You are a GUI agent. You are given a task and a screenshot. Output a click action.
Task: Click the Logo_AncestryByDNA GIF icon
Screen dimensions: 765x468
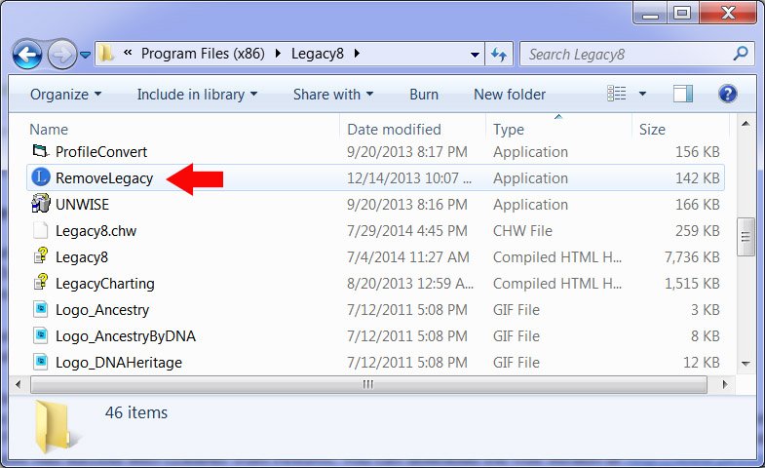click(x=41, y=335)
